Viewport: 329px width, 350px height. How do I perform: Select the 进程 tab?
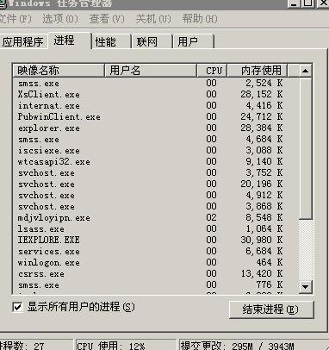pos(69,41)
